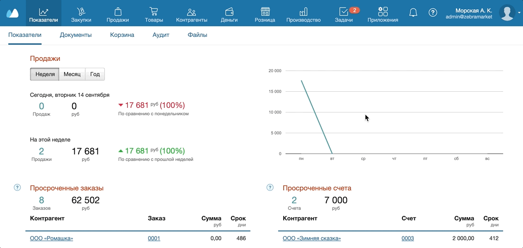Switch to the Аудит tab
The height and width of the screenshot is (248, 523).
[x=161, y=35]
